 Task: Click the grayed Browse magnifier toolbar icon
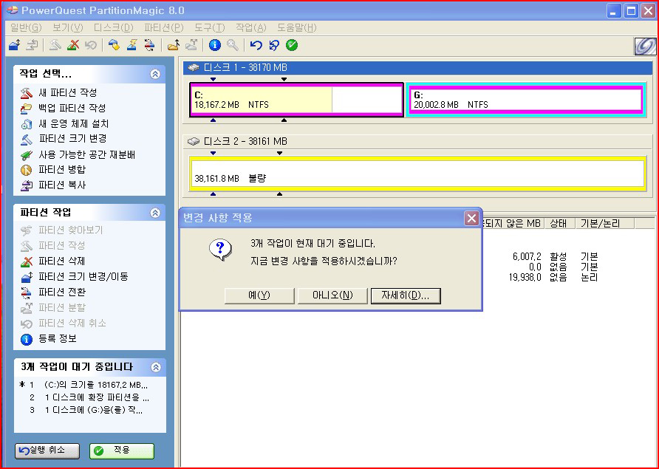233,45
